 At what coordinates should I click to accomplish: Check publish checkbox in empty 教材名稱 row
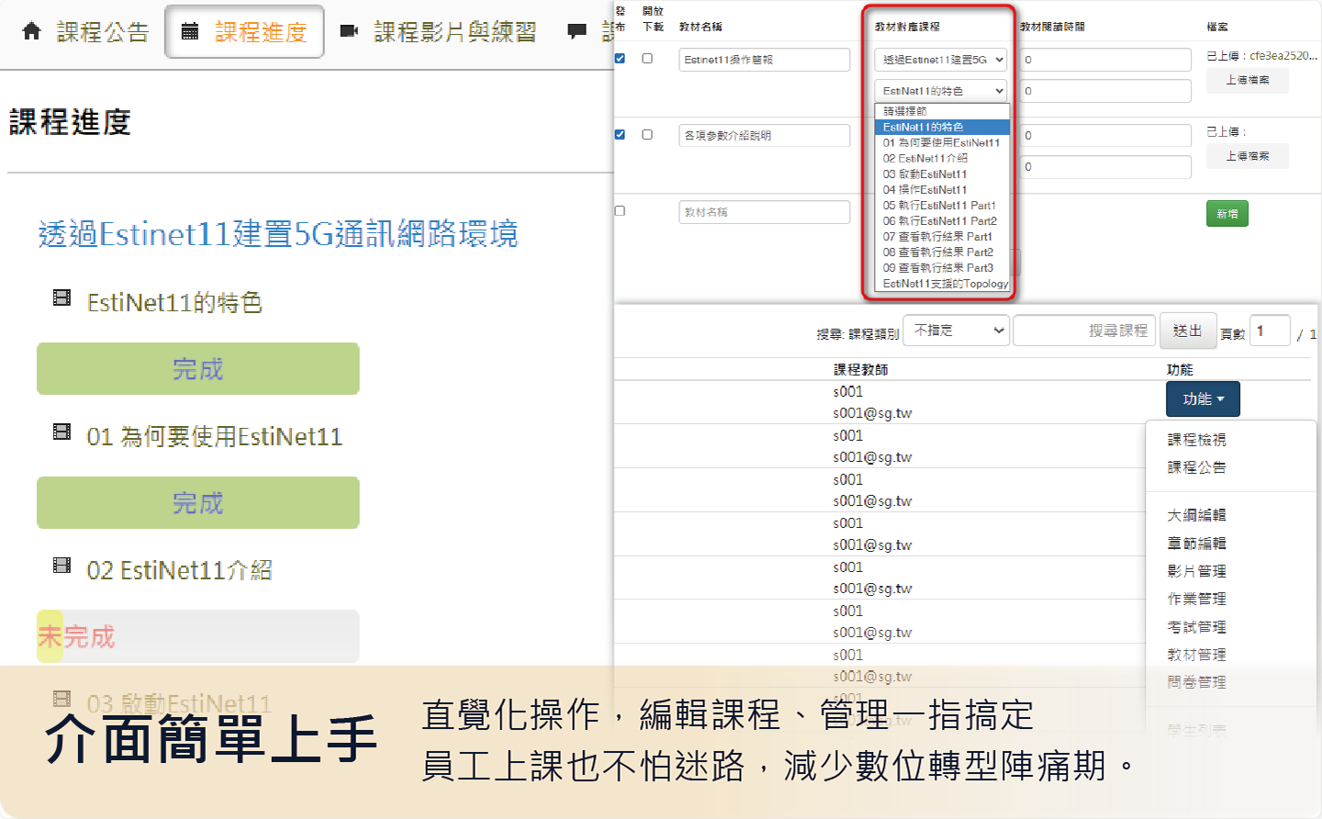click(620, 211)
